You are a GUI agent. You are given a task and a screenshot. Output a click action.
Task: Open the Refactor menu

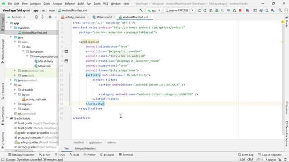70,4
